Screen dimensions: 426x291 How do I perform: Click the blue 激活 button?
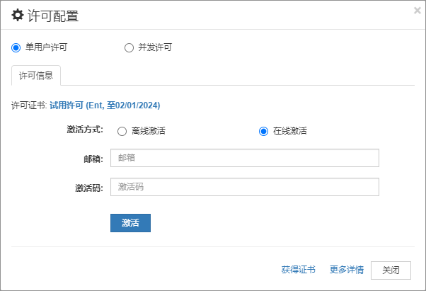point(130,223)
